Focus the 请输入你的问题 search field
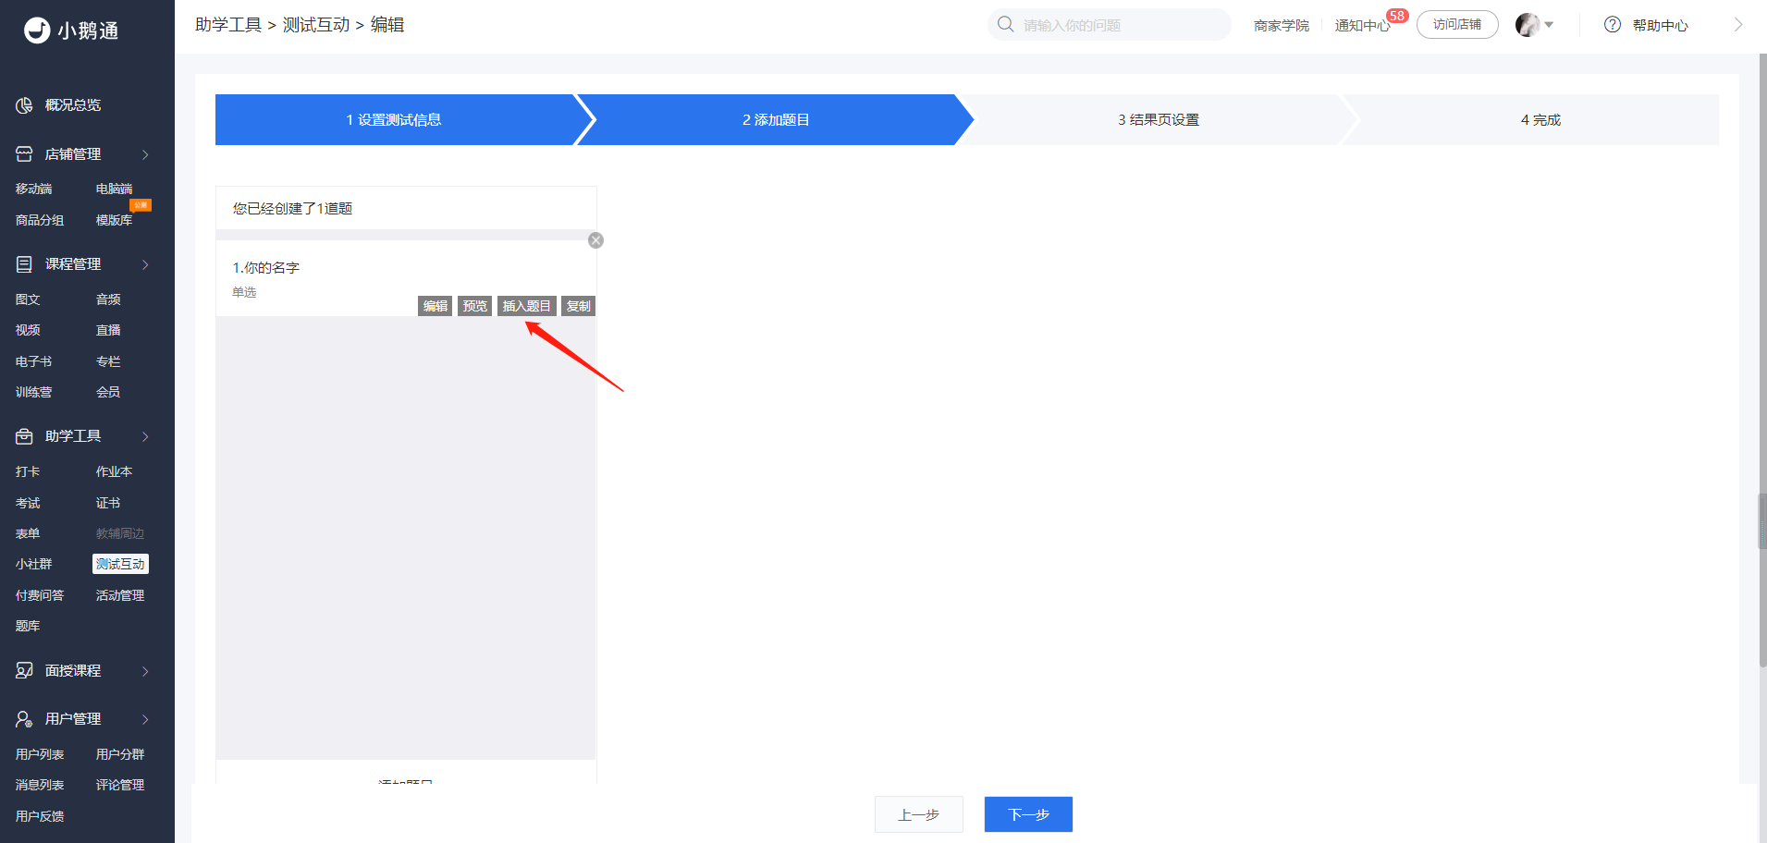Viewport: 1767px width, 843px height. tap(1119, 25)
